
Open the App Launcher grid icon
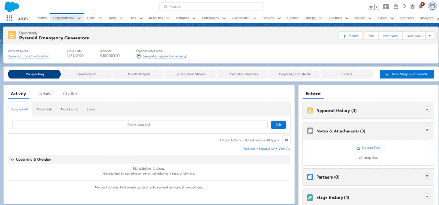pyautogui.click(x=9, y=18)
